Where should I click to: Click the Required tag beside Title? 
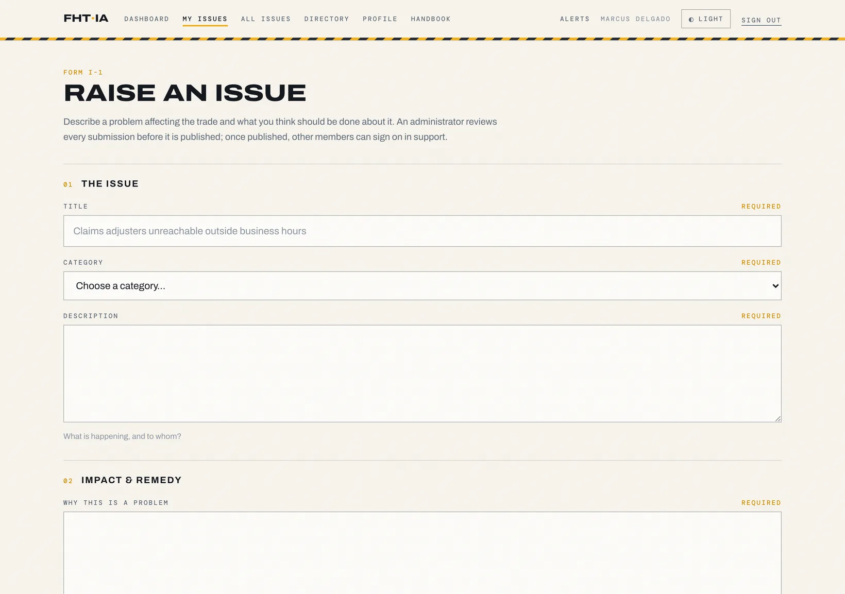pyautogui.click(x=761, y=206)
